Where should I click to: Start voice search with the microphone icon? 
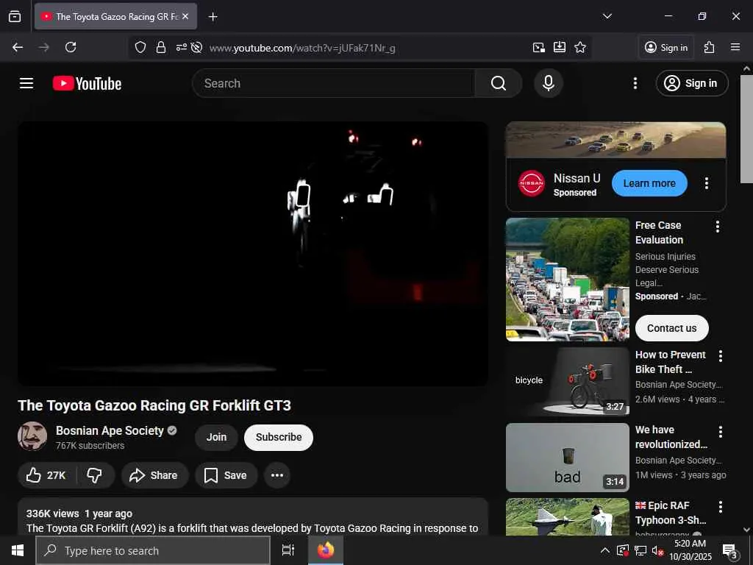(x=549, y=83)
